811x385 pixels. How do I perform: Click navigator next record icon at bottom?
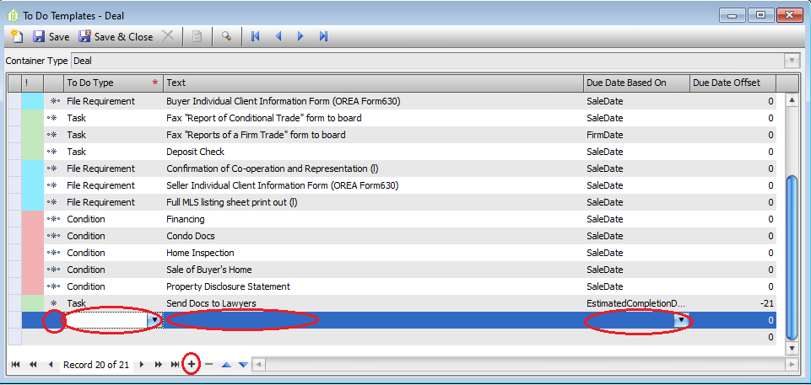click(141, 364)
